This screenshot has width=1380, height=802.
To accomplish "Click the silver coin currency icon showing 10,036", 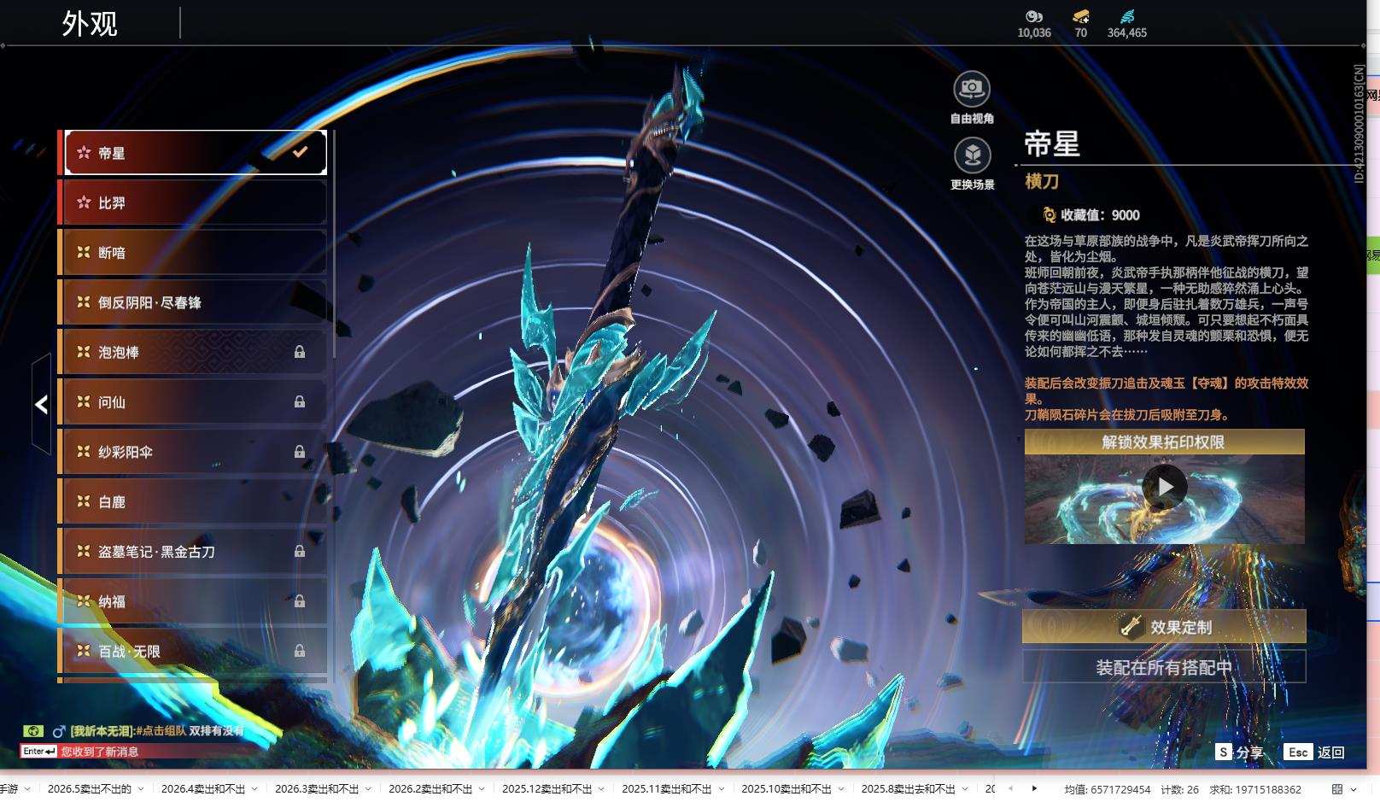I will click(x=1034, y=16).
